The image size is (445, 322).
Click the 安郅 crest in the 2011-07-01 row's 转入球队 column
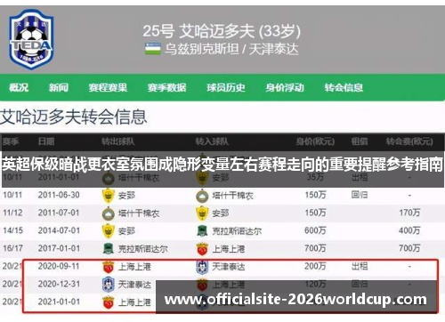point(202,213)
